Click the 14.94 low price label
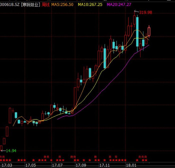The image size is (175, 168). click(11, 151)
